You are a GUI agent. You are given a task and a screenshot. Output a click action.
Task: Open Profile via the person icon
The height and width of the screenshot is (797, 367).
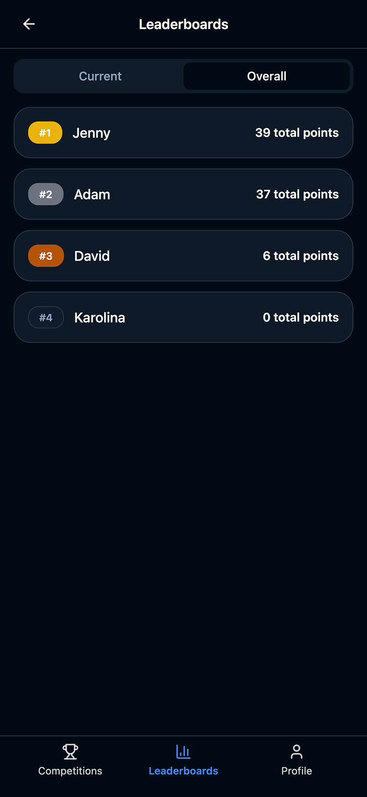(x=297, y=751)
